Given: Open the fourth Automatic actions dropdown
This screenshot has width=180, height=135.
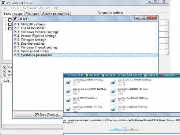Looking at the screenshot, I should point(167,40).
